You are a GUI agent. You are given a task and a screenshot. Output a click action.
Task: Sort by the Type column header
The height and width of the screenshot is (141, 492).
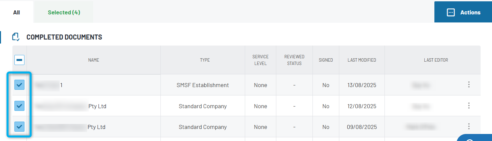205,60
